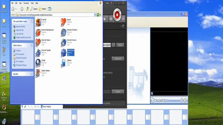Click the recorder help question mark

(111, 3)
